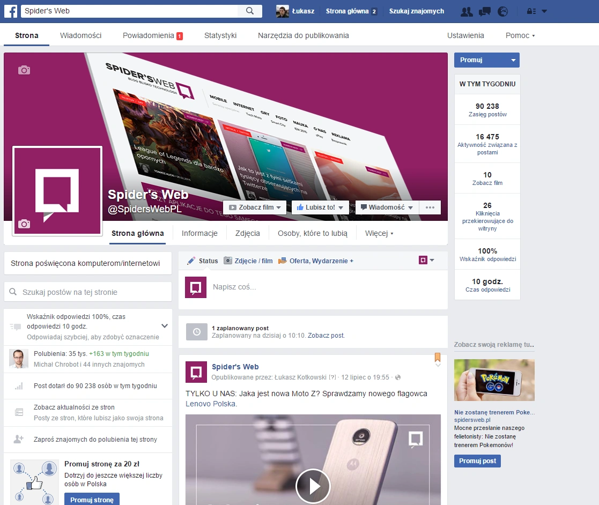Expand the response rate chevron
The width and height of the screenshot is (599, 505).
click(x=165, y=326)
